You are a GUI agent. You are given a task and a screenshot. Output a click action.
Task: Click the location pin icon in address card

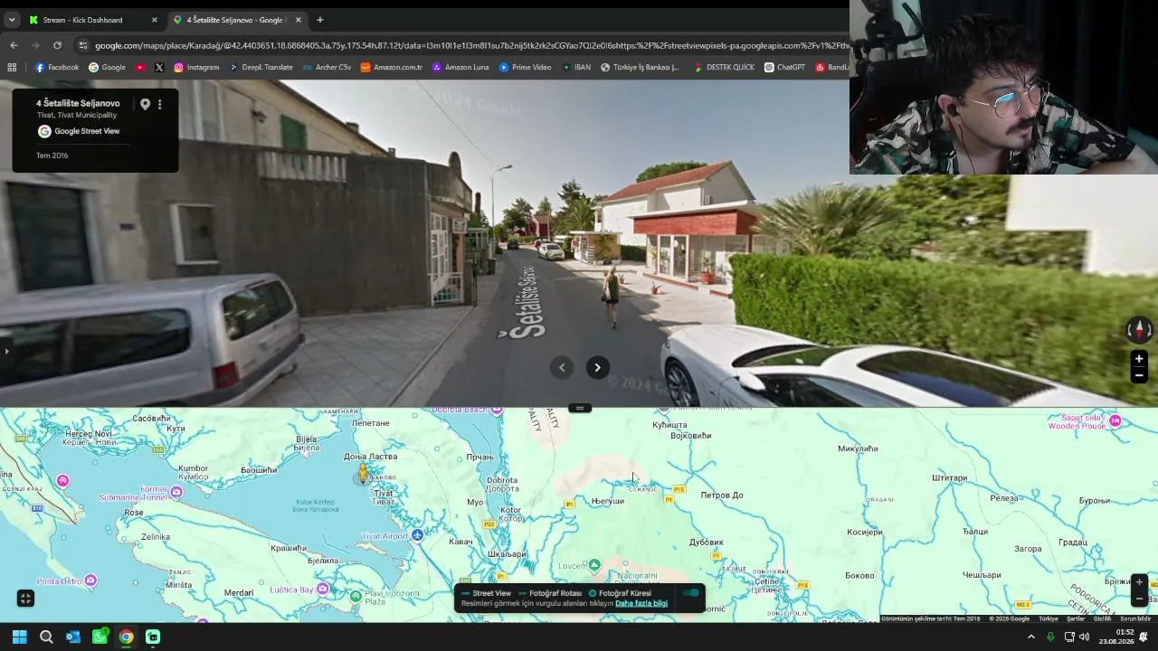point(145,104)
